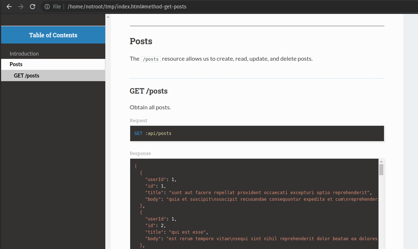Screen dimensions: 418x249
Task: Click the "Obtain all posts." description
Action: (150, 107)
